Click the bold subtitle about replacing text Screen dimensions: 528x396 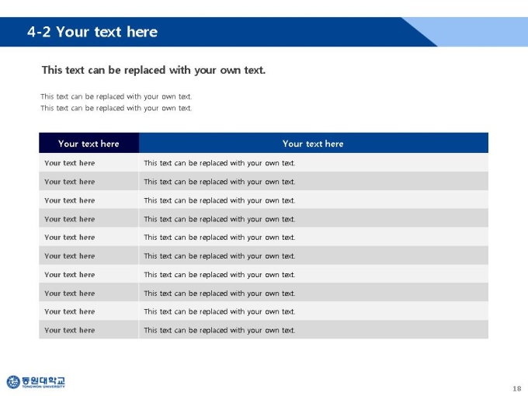pyautogui.click(x=154, y=70)
